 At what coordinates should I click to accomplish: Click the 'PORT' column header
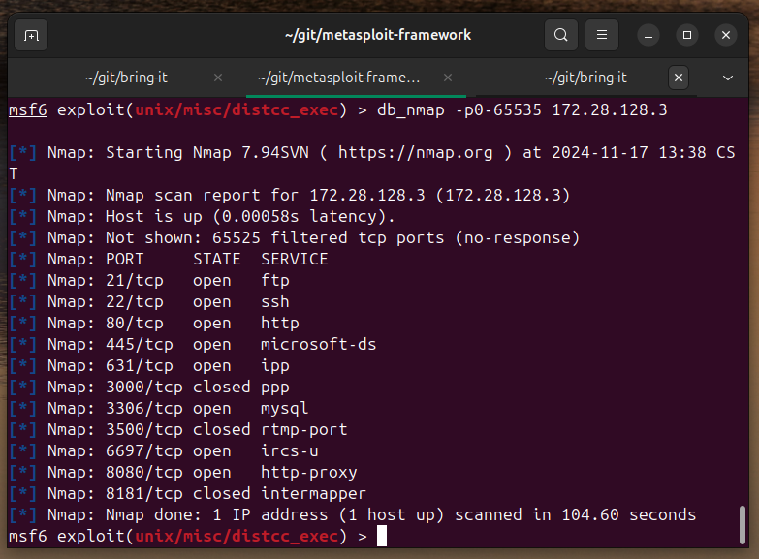(125, 260)
